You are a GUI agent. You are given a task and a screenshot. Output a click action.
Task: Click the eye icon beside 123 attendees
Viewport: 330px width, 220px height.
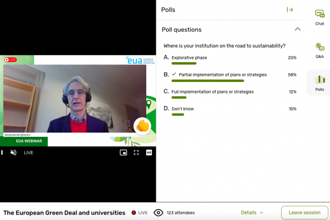click(158, 213)
